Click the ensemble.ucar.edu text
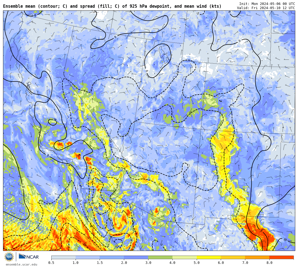 [x=22, y=264]
